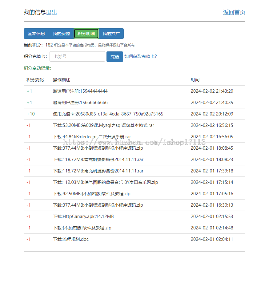The height and width of the screenshot is (283, 269).
Task: Click the 积分充值卡 label
Action: coord(35,56)
